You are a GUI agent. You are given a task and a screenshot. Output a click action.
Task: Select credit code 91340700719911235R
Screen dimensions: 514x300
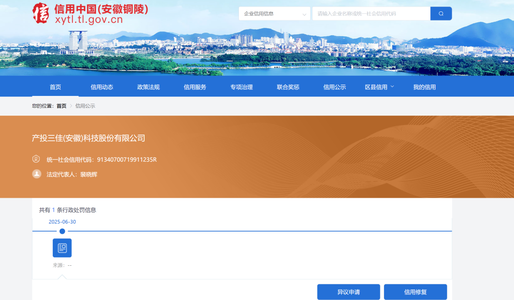pyautogui.click(x=127, y=159)
